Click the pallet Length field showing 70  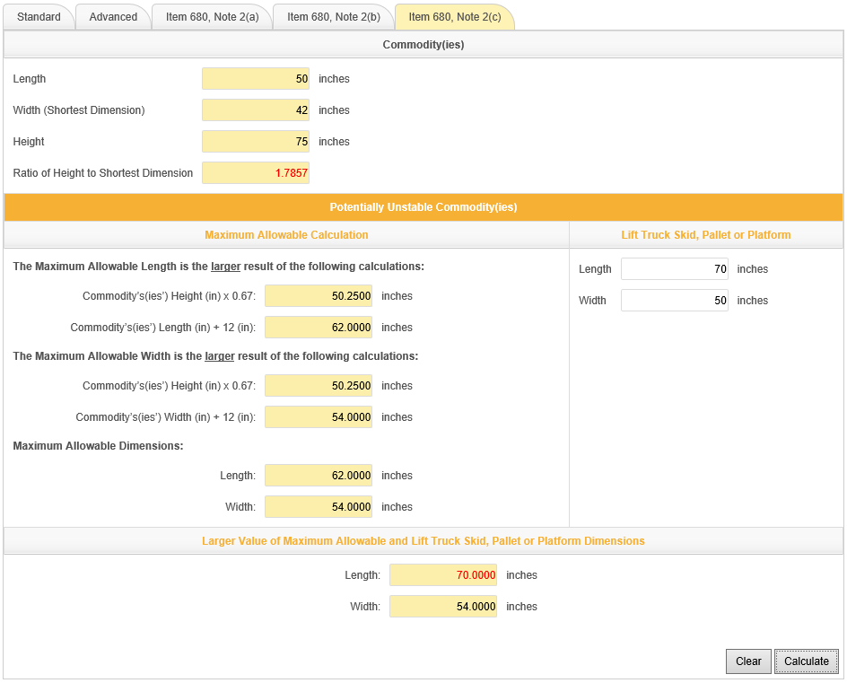tap(674, 269)
